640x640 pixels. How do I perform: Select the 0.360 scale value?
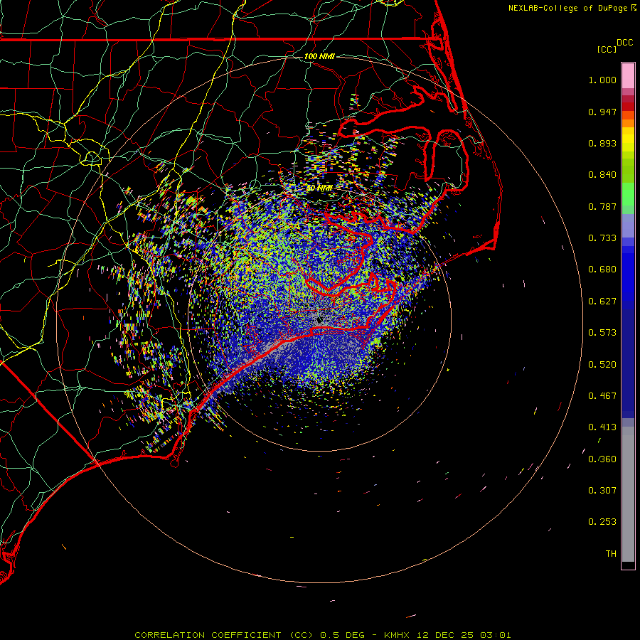[x=602, y=459]
